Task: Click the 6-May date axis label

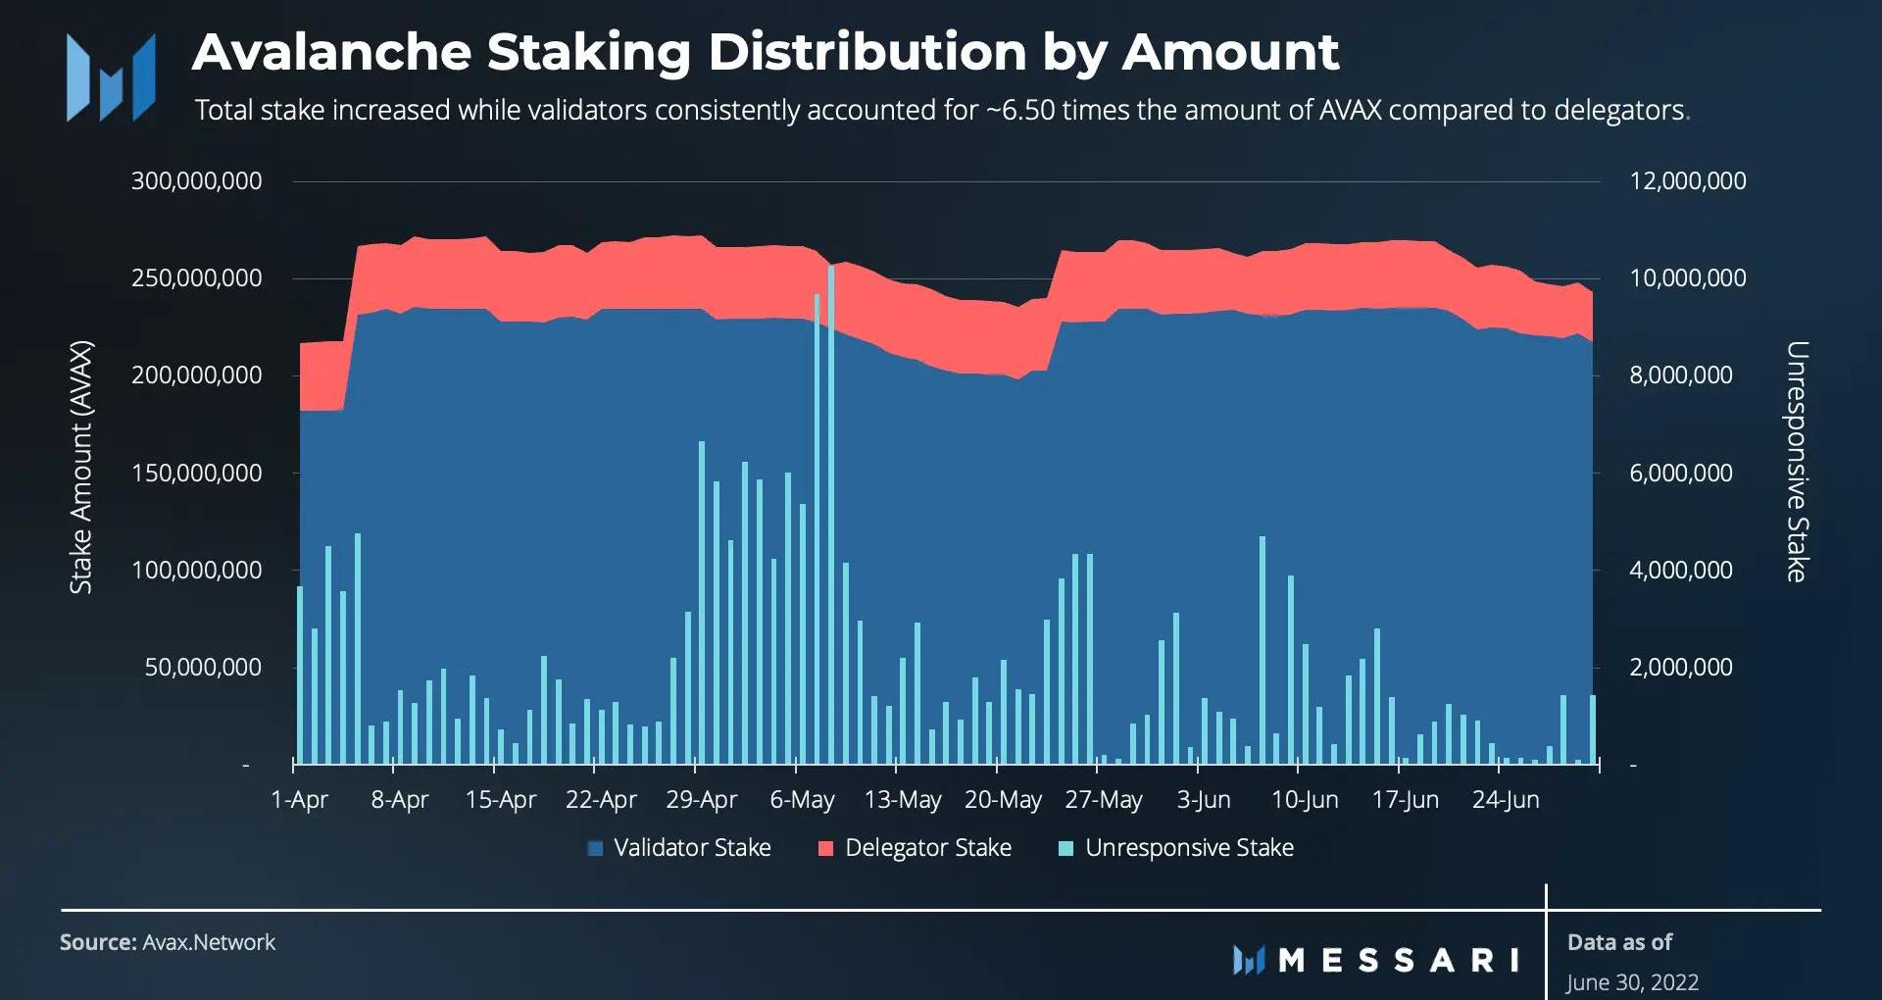Action: pos(802,800)
